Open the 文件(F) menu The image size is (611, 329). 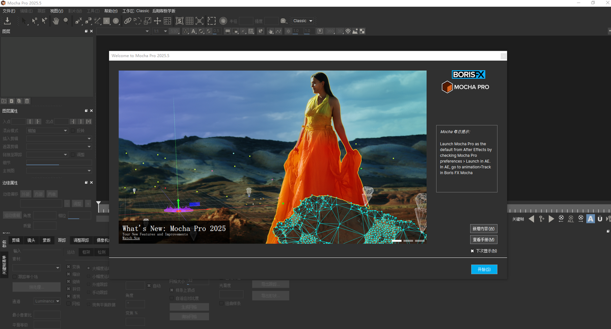9,11
